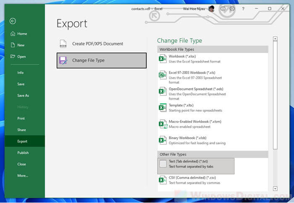294x203 pixels.
Task: Close the Excel window
Action: coord(283,9)
